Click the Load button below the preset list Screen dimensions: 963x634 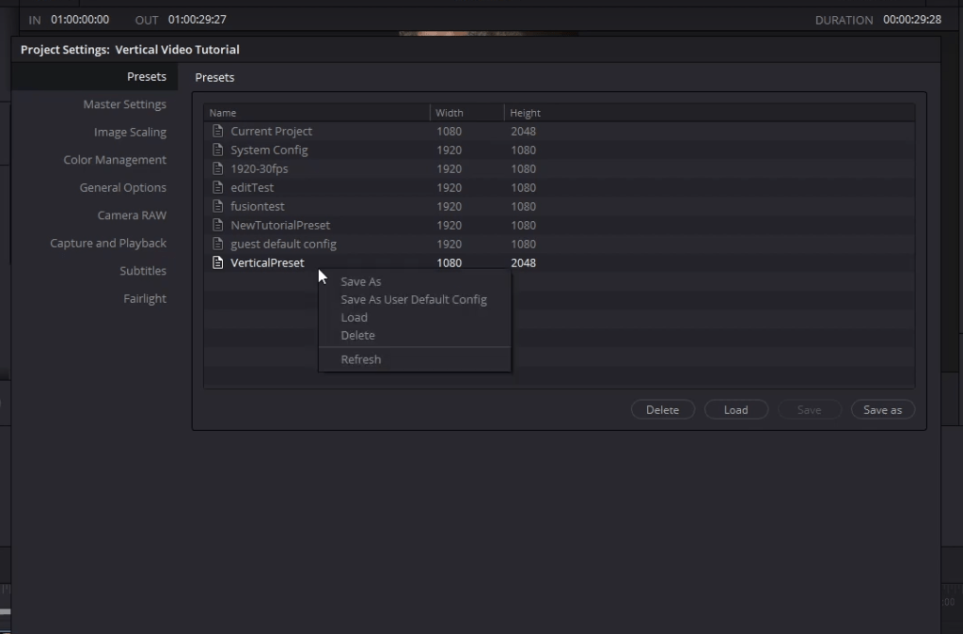point(735,410)
